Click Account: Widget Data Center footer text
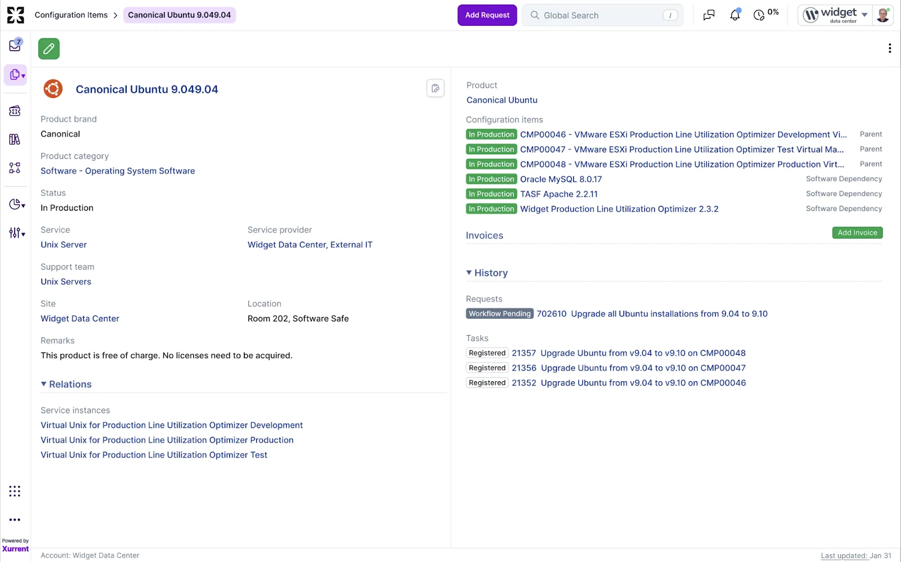901x562 pixels. click(x=90, y=555)
